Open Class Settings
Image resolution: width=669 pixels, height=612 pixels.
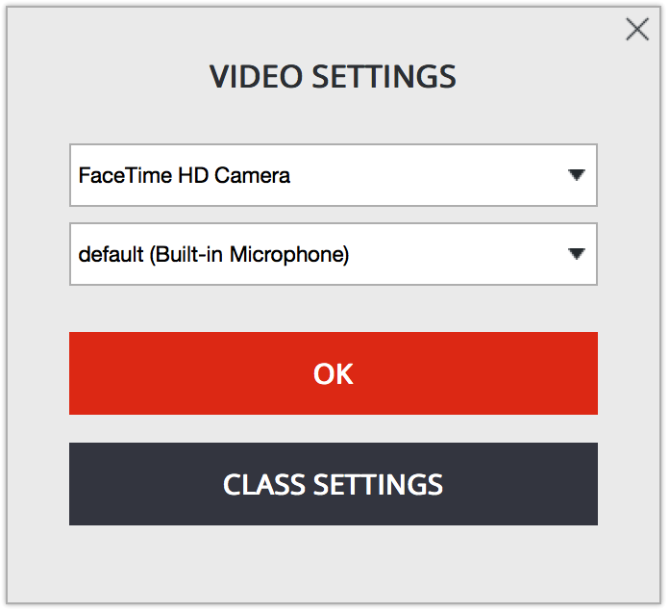(x=334, y=484)
